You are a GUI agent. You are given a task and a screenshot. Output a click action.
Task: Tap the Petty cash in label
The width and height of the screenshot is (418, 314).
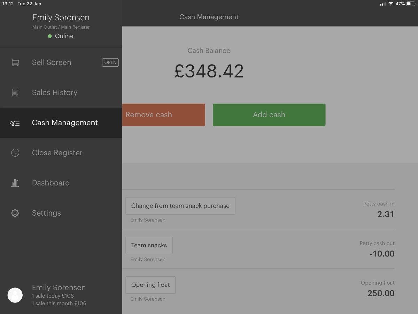click(x=379, y=204)
